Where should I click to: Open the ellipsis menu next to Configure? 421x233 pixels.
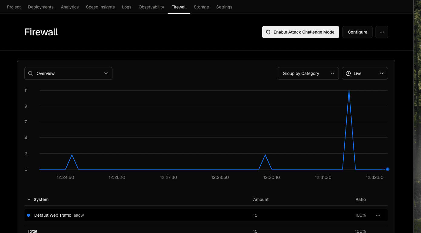(x=382, y=32)
